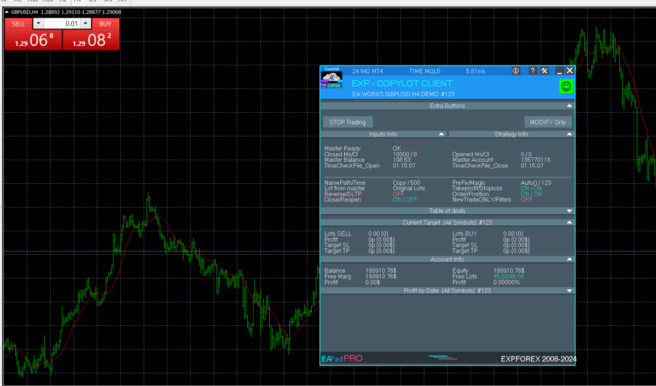
Task: Click the Equity label in Account Info
Action: coord(460,271)
